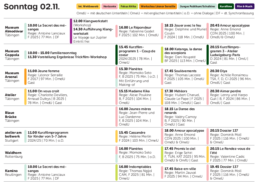Click the Sonntag 02.11. date heading
Viewport: 263px width, 186px height.
32,7
